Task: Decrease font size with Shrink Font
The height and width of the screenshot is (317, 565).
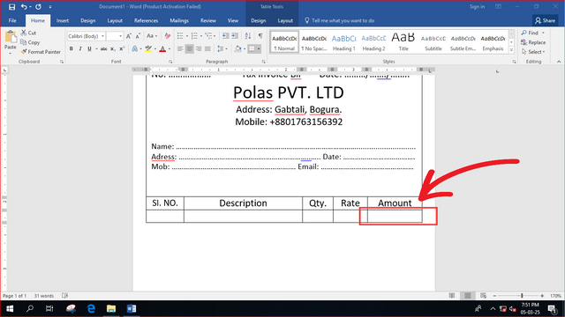Action: [138, 36]
